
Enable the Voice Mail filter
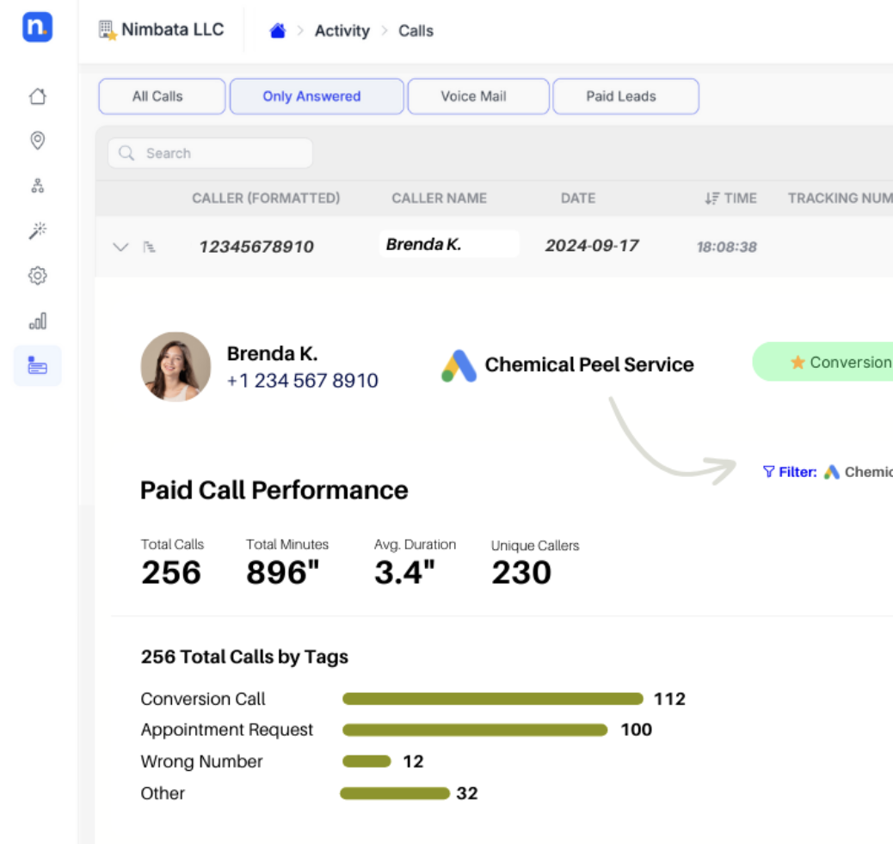pyautogui.click(x=477, y=96)
